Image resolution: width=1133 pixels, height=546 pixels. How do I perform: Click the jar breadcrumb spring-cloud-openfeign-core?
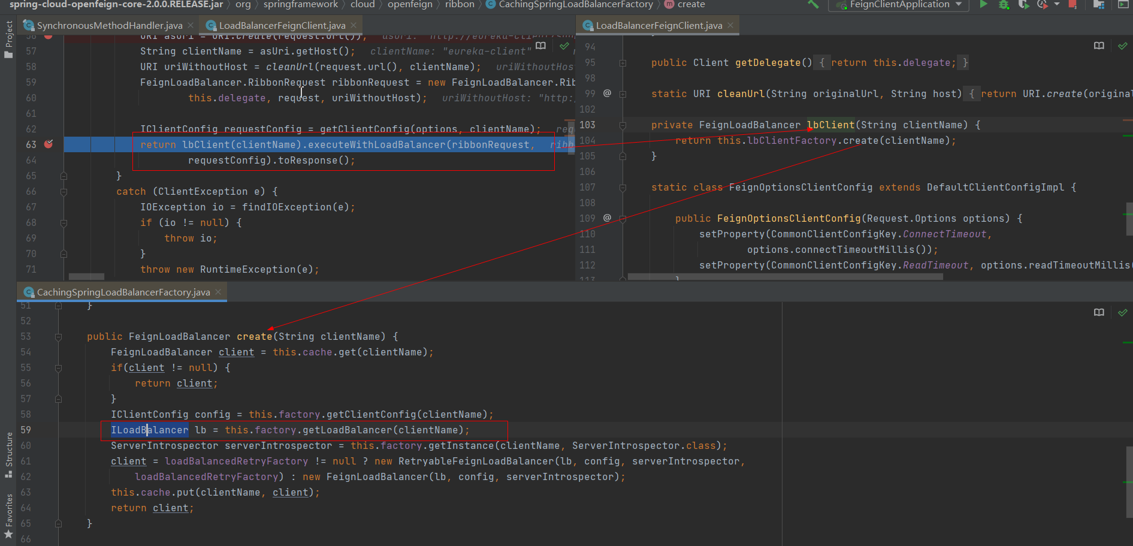pos(116,5)
